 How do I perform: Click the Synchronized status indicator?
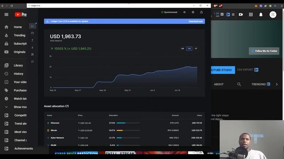(169, 12)
